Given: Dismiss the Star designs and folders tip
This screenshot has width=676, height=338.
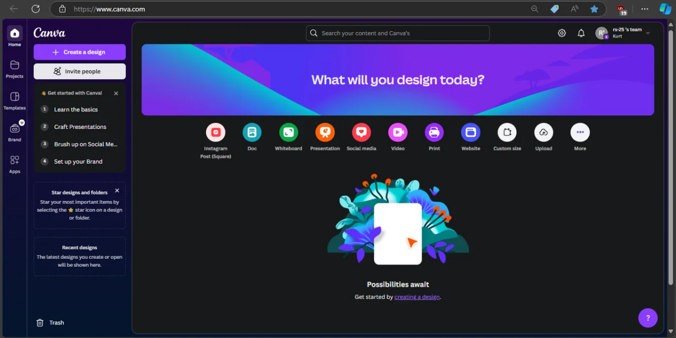Looking at the screenshot, I should (x=117, y=191).
